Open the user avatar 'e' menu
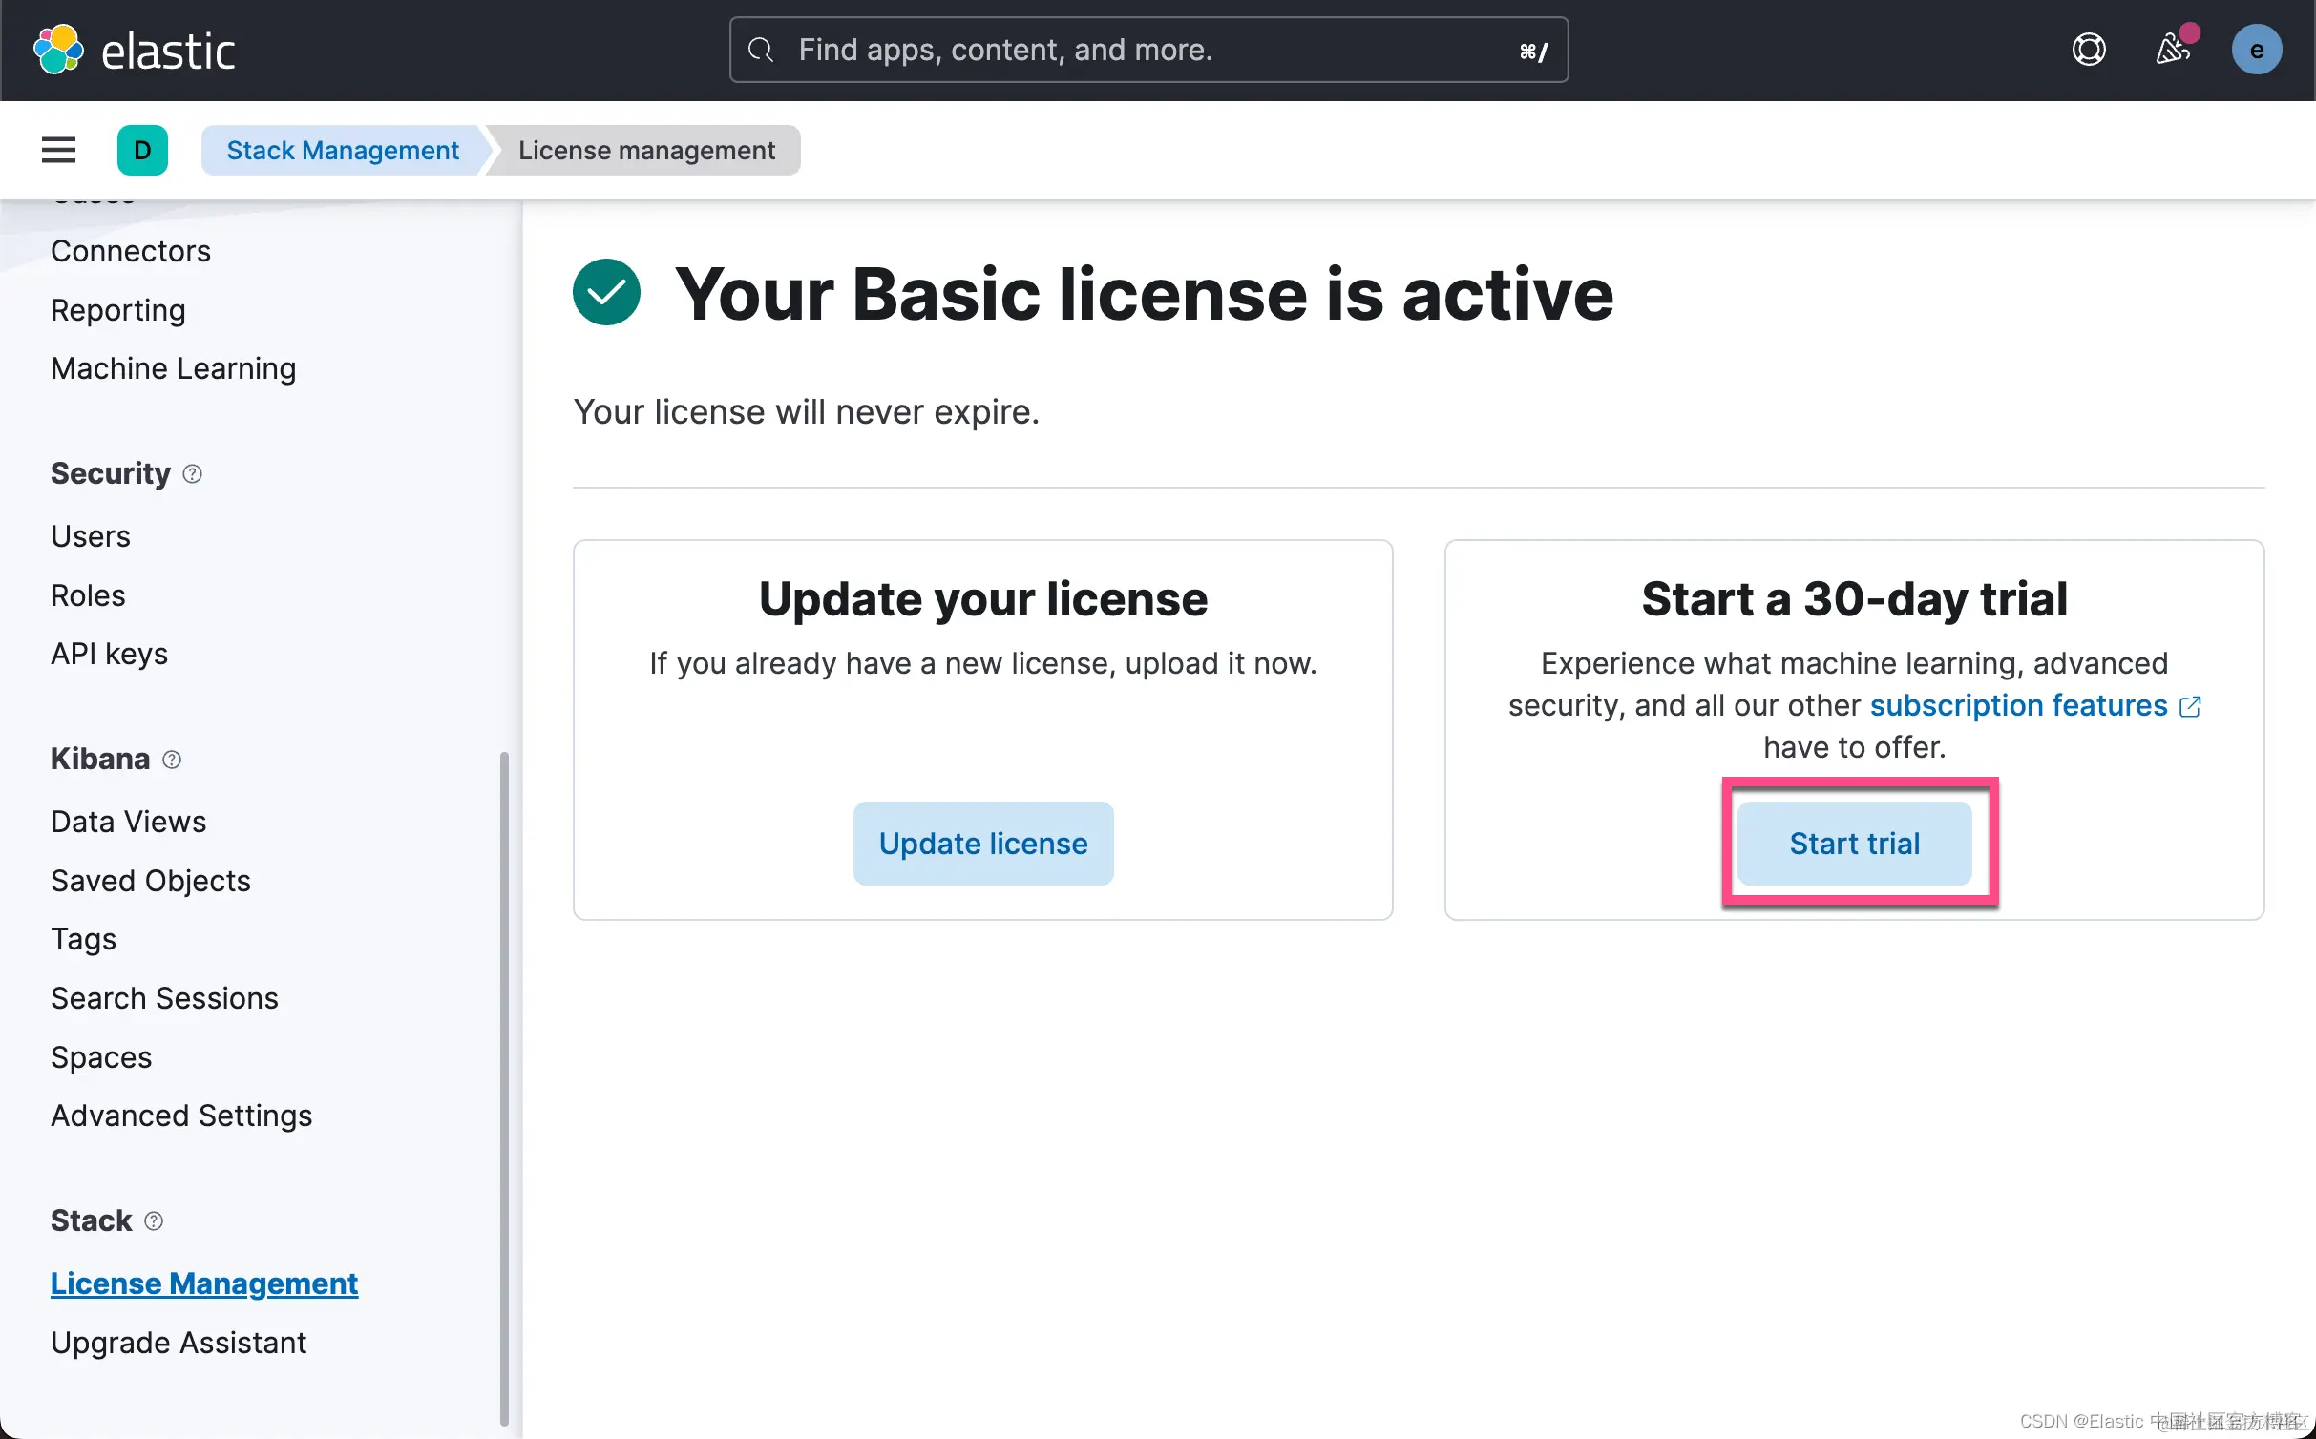Screen dimensions: 2316x1439 tap(2256, 50)
